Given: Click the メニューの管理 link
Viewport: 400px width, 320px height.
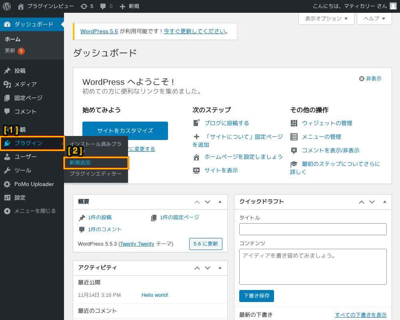Looking at the screenshot, I should pyautogui.click(x=322, y=137).
